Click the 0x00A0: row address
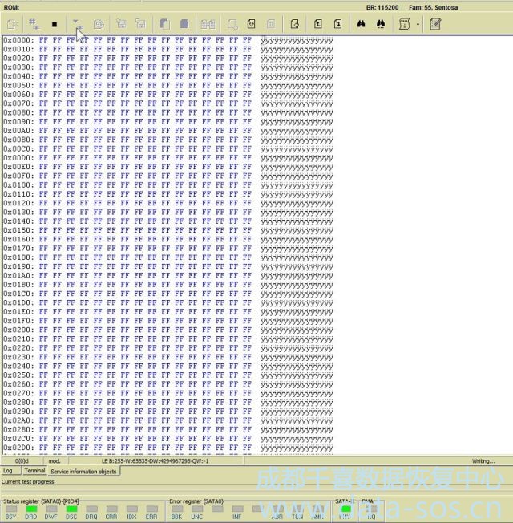The width and height of the screenshot is (513, 523). [x=18, y=131]
